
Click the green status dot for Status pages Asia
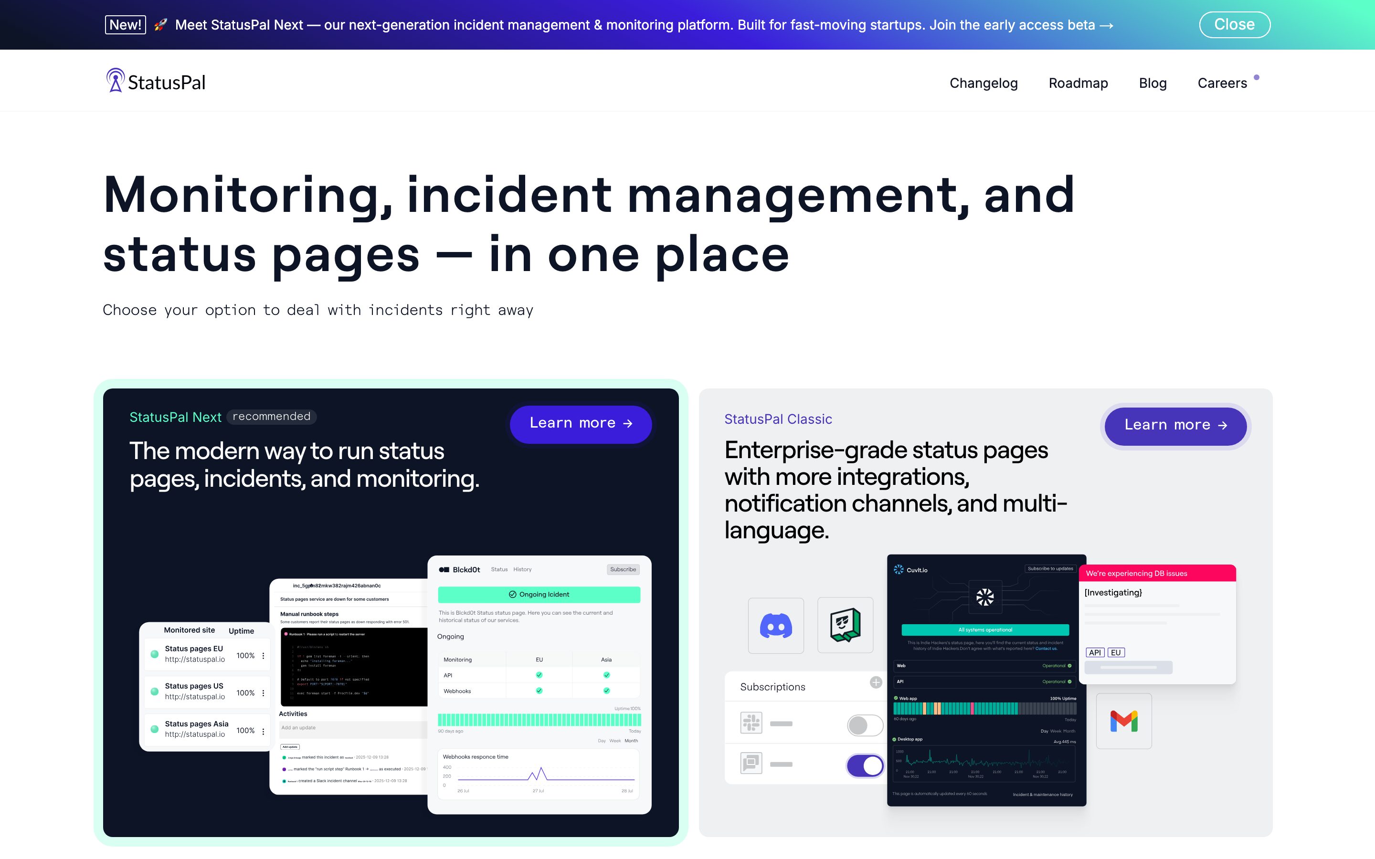pos(155,729)
